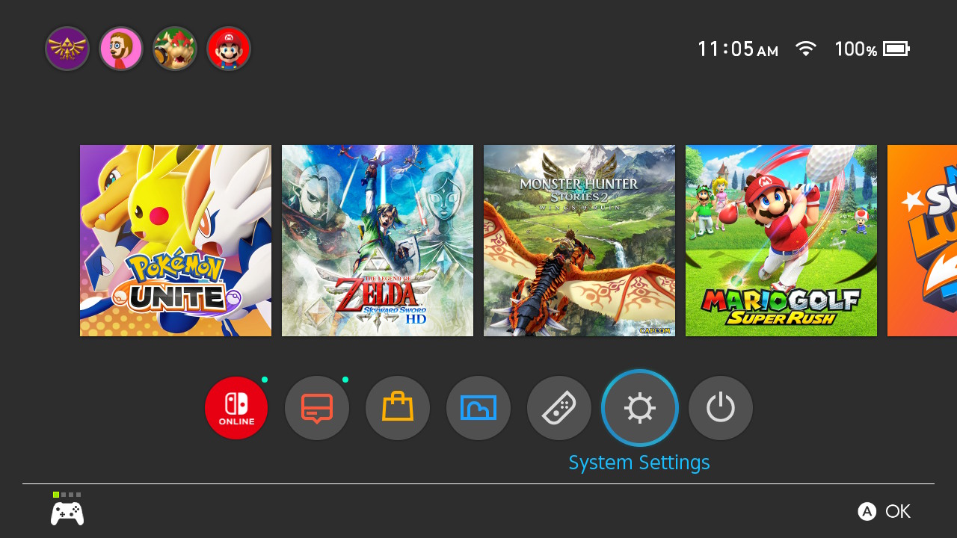The image size is (957, 538).
Task: Open the Controllers icon
Action: pyautogui.click(x=559, y=408)
